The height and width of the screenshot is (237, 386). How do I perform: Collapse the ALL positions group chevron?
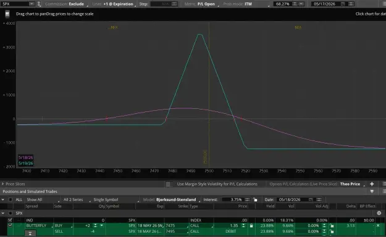pos(3,199)
